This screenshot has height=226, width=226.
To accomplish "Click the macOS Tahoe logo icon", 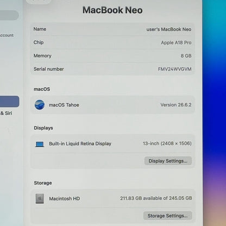I will 40,105.
